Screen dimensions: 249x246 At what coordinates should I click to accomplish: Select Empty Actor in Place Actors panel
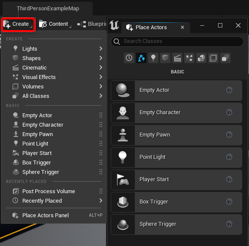click(176, 91)
